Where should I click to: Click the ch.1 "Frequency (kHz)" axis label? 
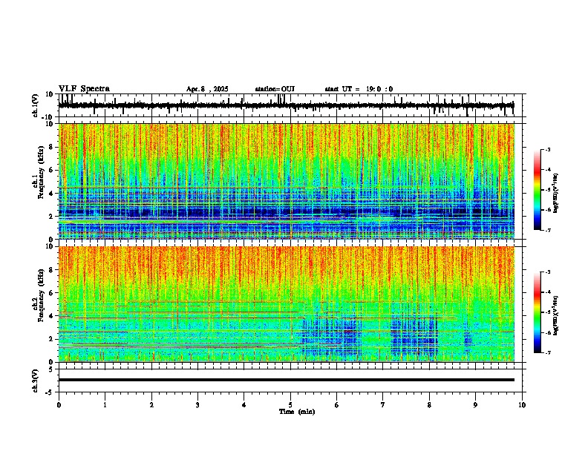click(40, 172)
